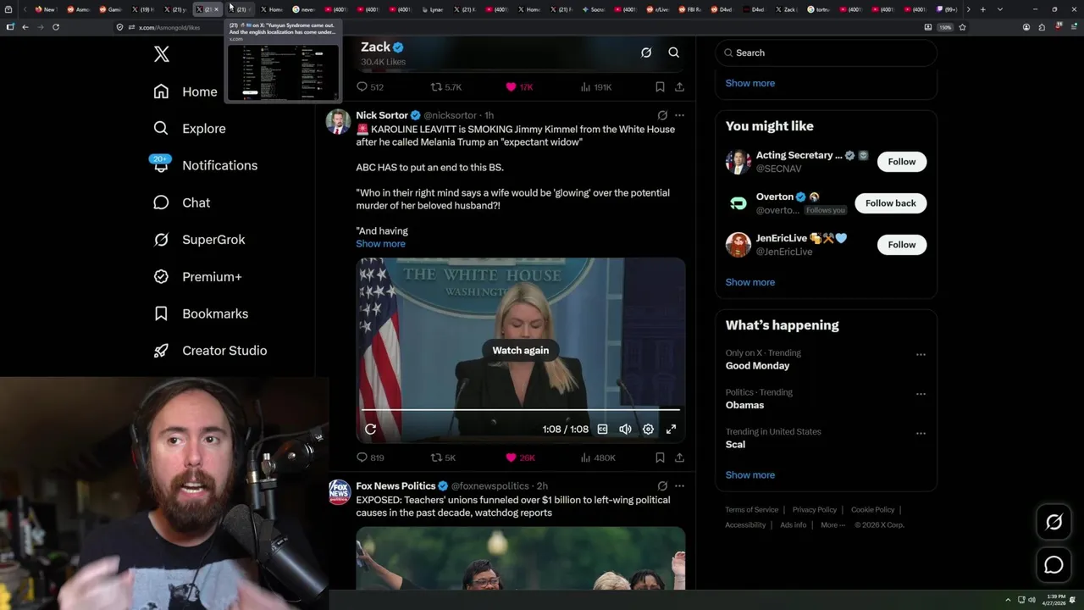Open more options for Good Monday trend
The image size is (1084, 610).
[x=921, y=355]
